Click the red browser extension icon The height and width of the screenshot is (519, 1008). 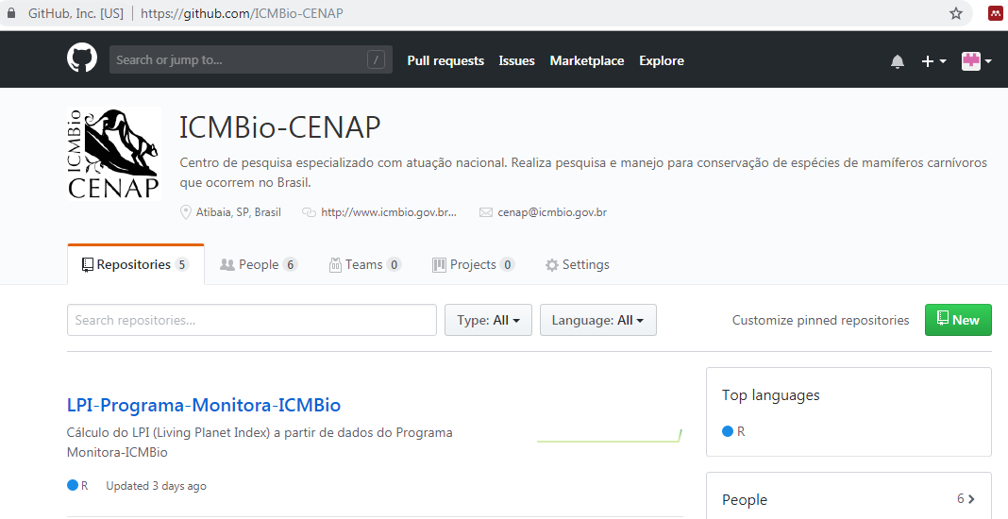coord(996,13)
